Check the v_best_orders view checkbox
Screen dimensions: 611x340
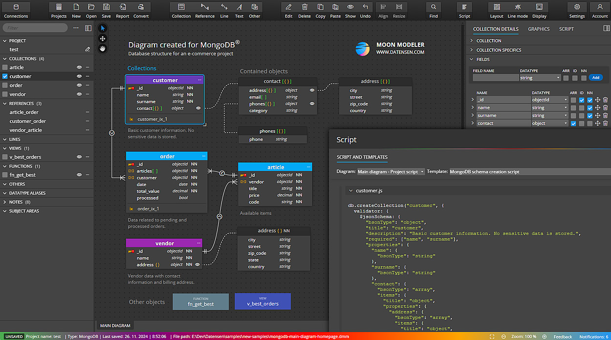pyautogui.click(x=5, y=157)
